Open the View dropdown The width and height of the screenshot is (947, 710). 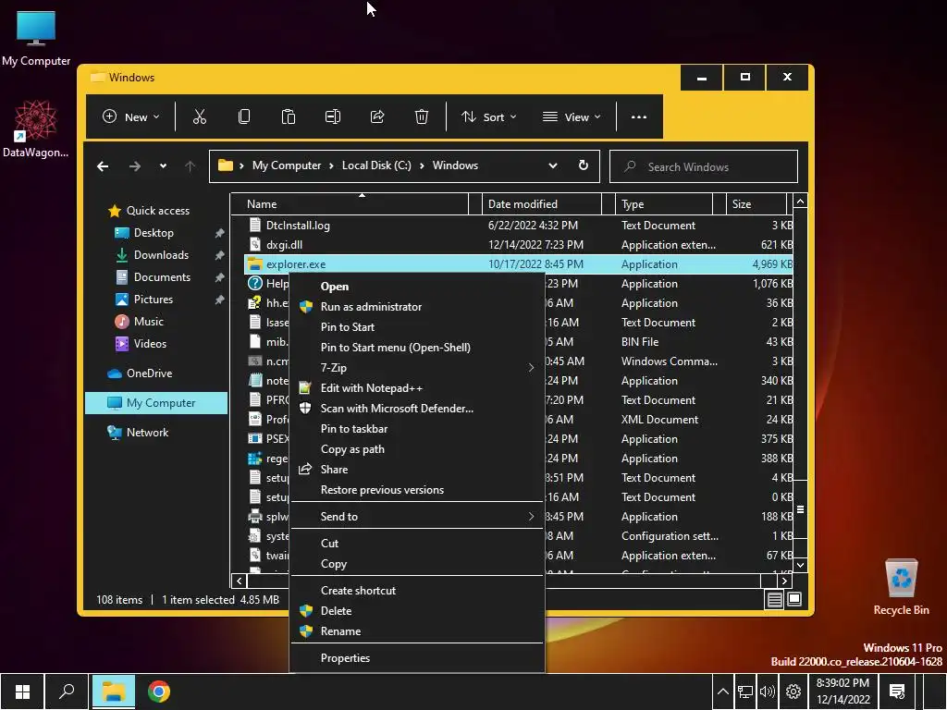(x=572, y=116)
